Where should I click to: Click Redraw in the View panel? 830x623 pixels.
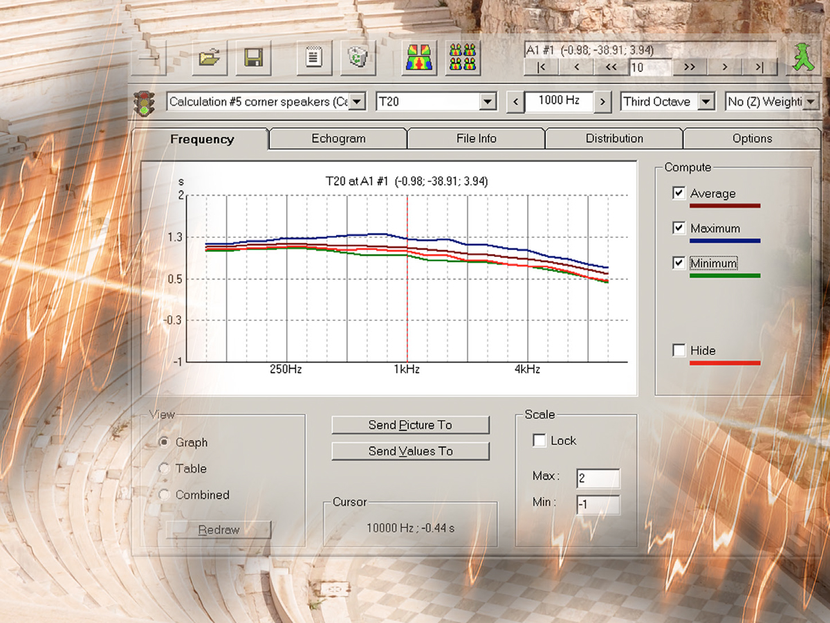coord(219,530)
